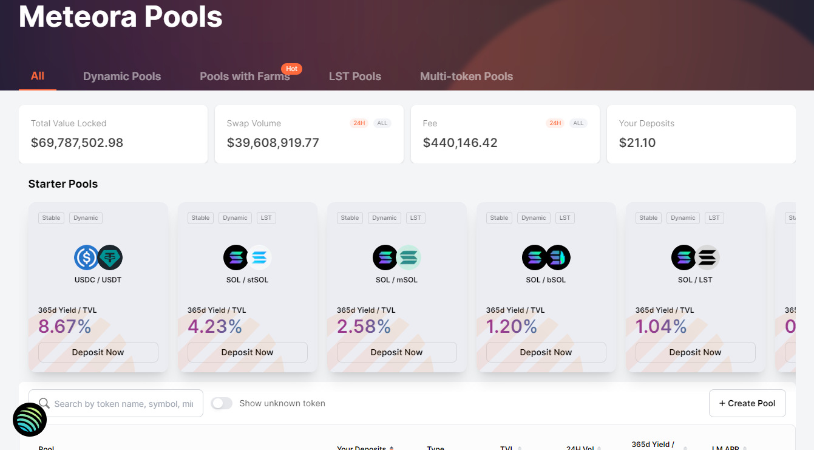Focus the token search input field
Viewport: 814px width, 450px height.
point(124,403)
